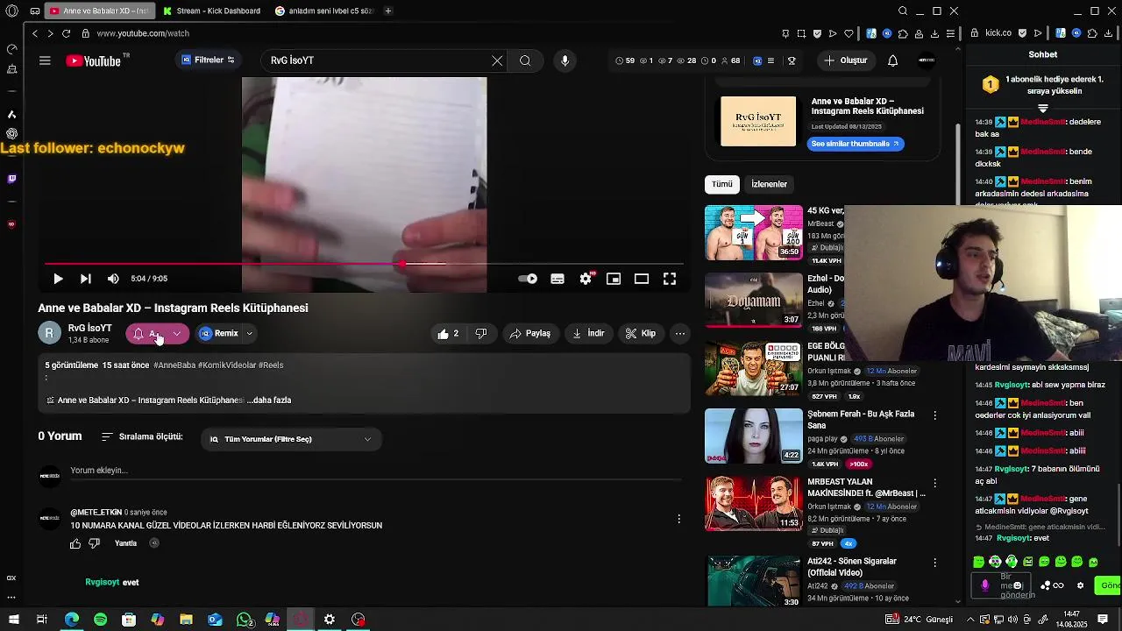Click the Remix button
The width and height of the screenshot is (1122, 631).
tap(218, 333)
